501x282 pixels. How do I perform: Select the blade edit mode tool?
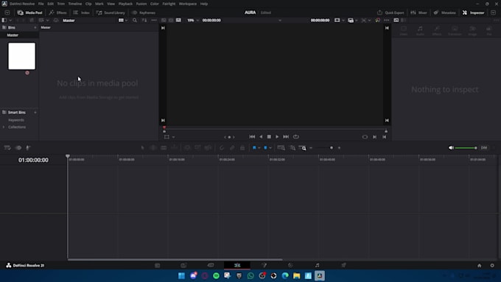pyautogui.click(x=174, y=147)
